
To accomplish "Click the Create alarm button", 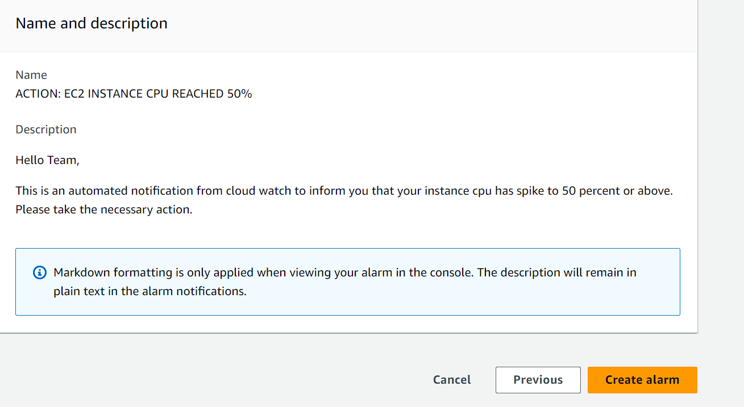I will [642, 380].
